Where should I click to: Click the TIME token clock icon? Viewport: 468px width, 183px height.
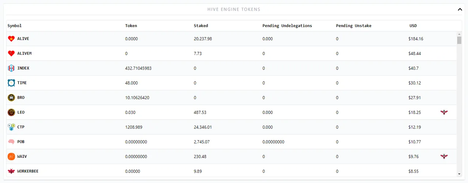click(x=11, y=83)
